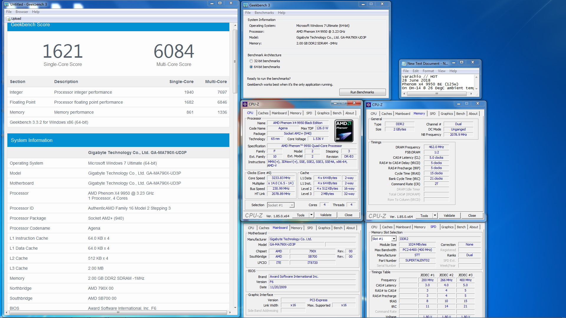Click the Run Benchmarks button
Image resolution: width=566 pixels, height=318 pixels.
click(x=362, y=92)
